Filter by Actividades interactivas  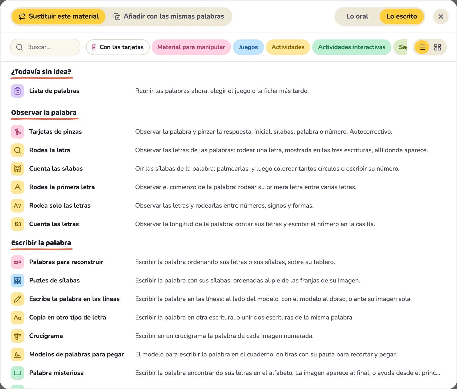352,47
